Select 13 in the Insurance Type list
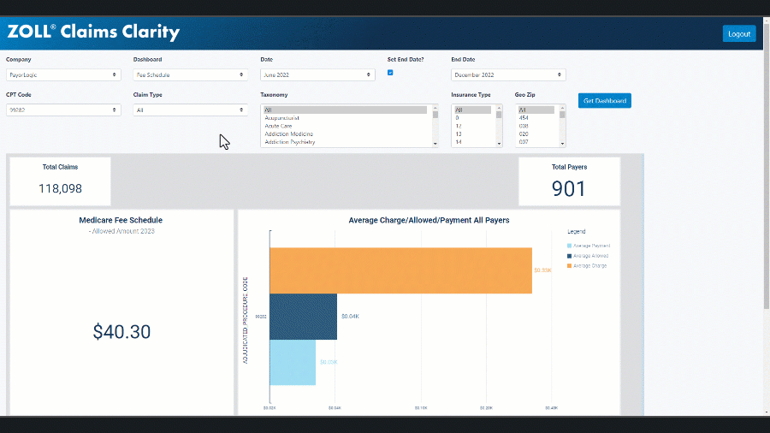This screenshot has width=770, height=433. (473, 133)
